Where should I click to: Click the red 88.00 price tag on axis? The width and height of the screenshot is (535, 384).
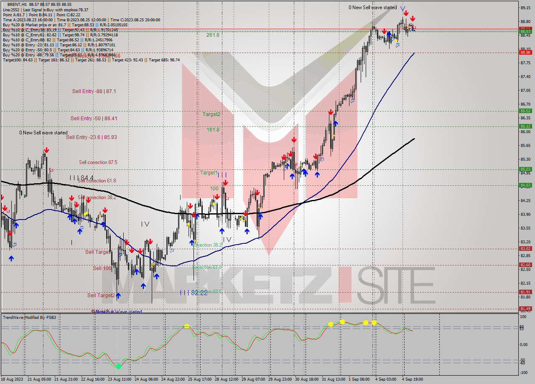tap(525, 52)
